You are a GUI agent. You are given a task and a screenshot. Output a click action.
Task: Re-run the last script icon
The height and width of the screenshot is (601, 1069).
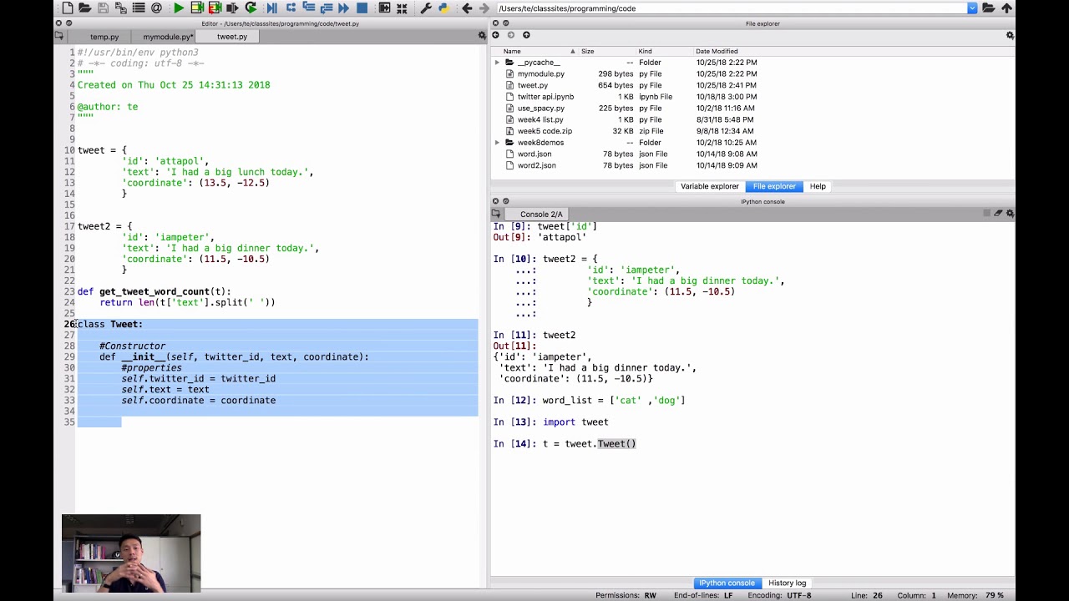click(x=251, y=8)
